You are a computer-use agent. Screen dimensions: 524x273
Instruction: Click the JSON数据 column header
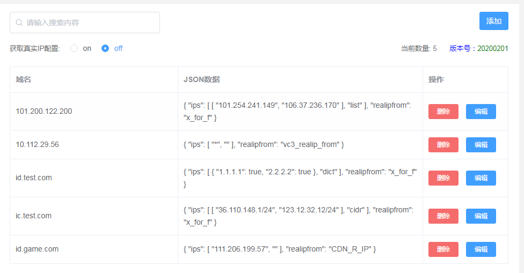tap(201, 79)
